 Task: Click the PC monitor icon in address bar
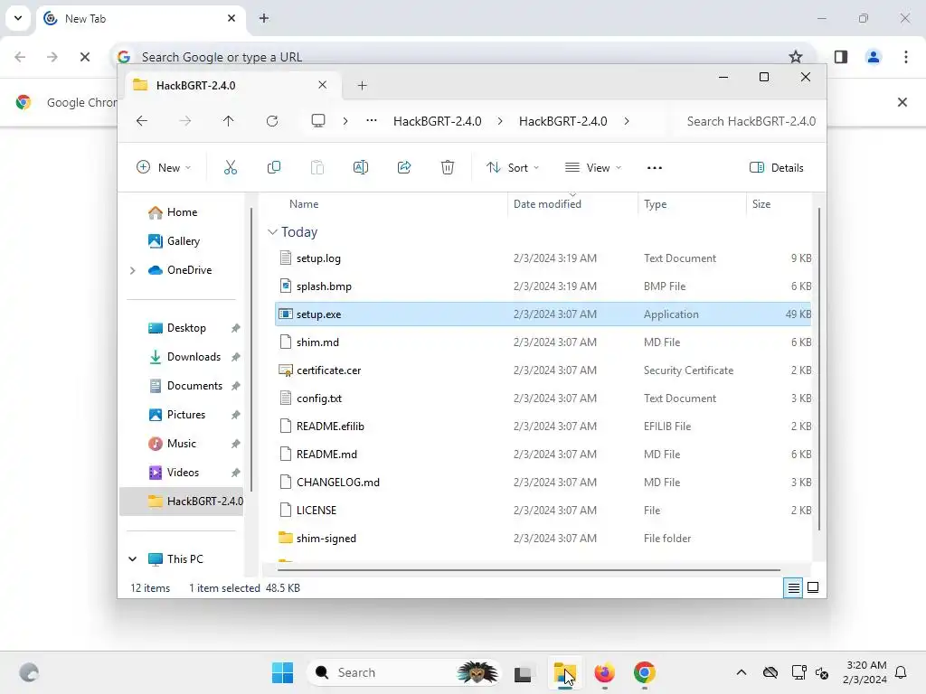pos(318,121)
